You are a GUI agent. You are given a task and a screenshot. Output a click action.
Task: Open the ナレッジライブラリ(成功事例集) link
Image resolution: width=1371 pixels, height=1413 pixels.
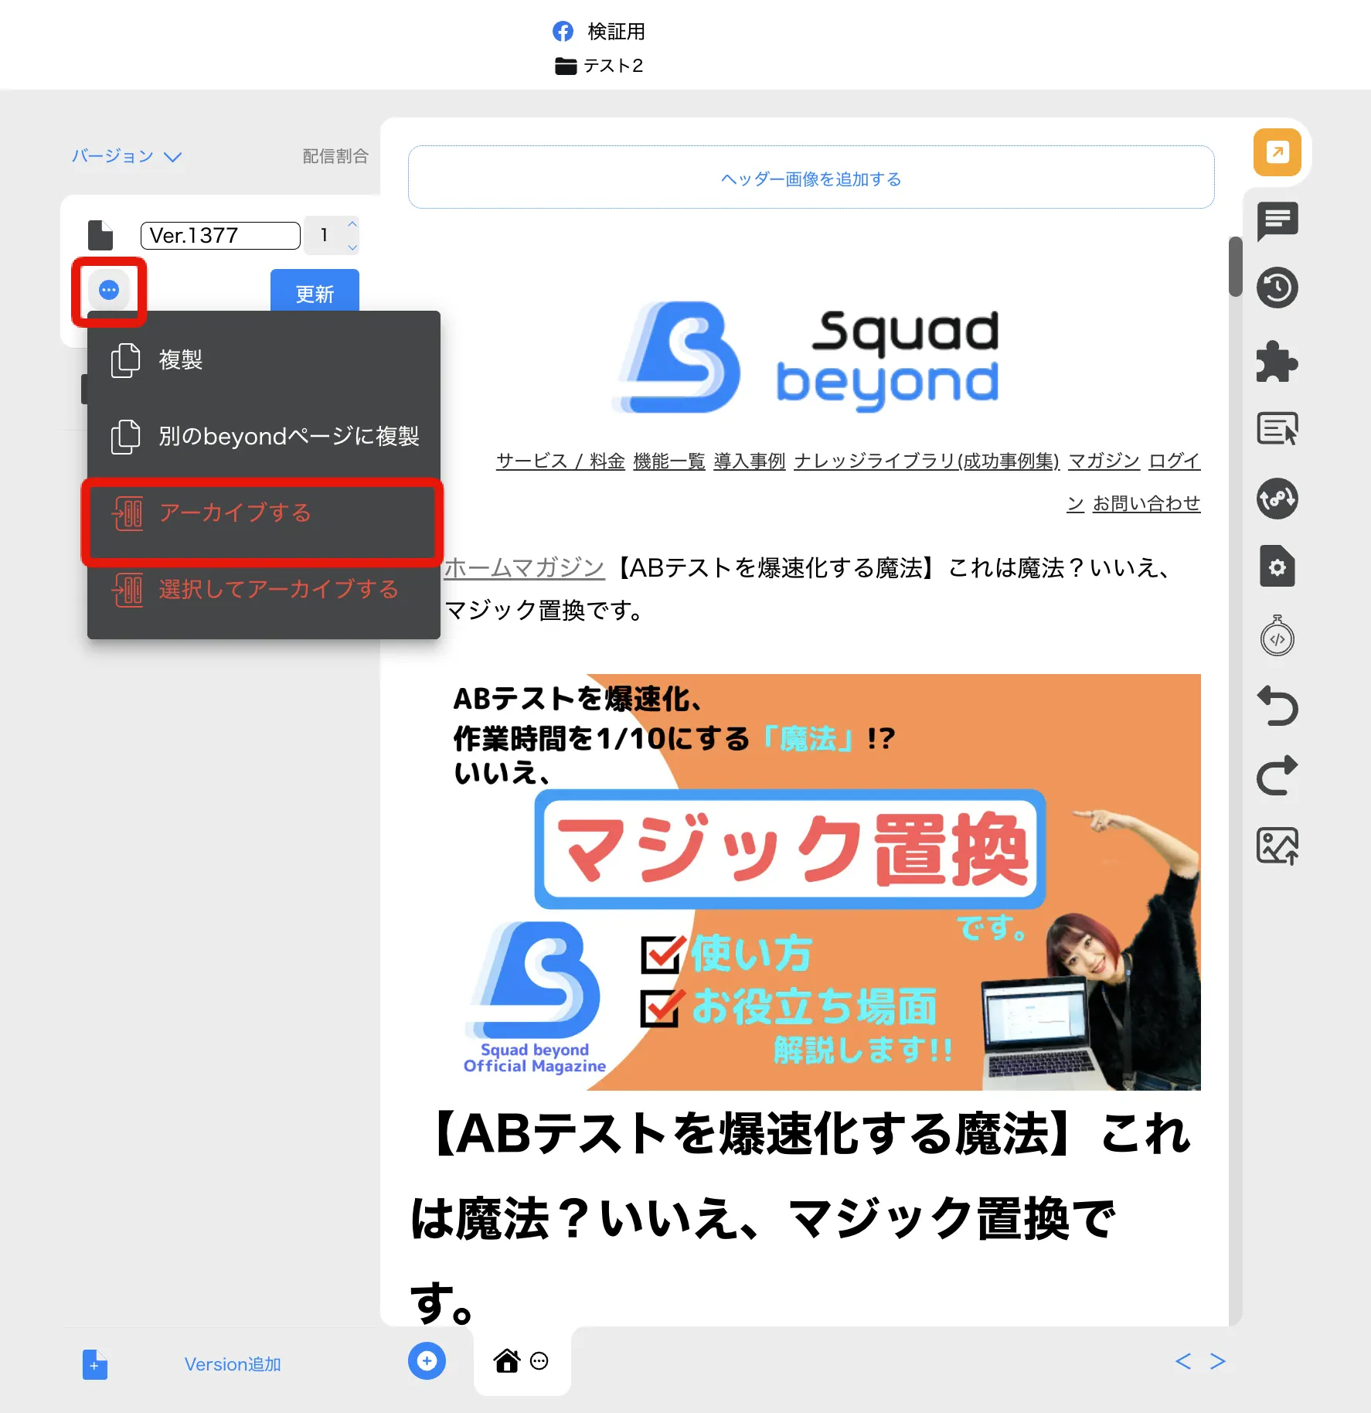pos(927,461)
